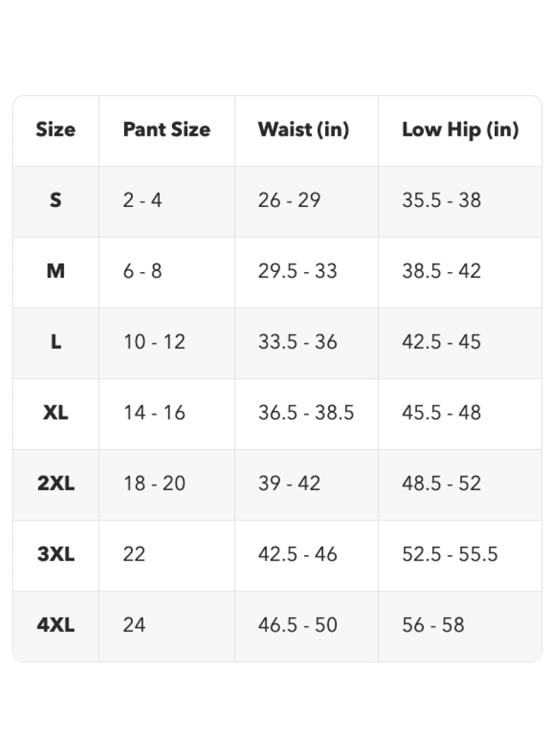Screen dimensions: 553x737
Task: Click the Pant Size column header
Action: 167,130
